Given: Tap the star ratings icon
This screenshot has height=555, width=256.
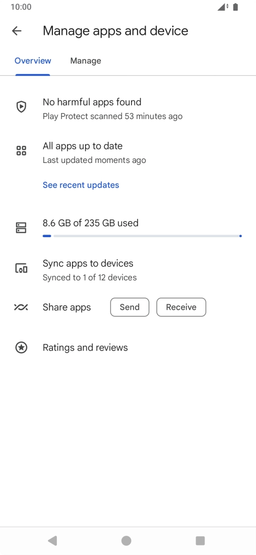Looking at the screenshot, I should 21,348.
